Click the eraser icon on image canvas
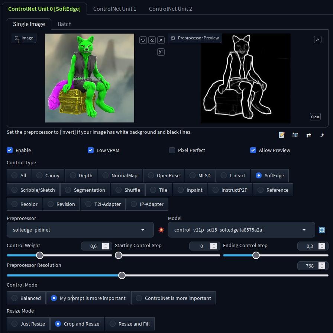Image resolution: width=333 pixels, height=333 pixels. tap(152, 40)
